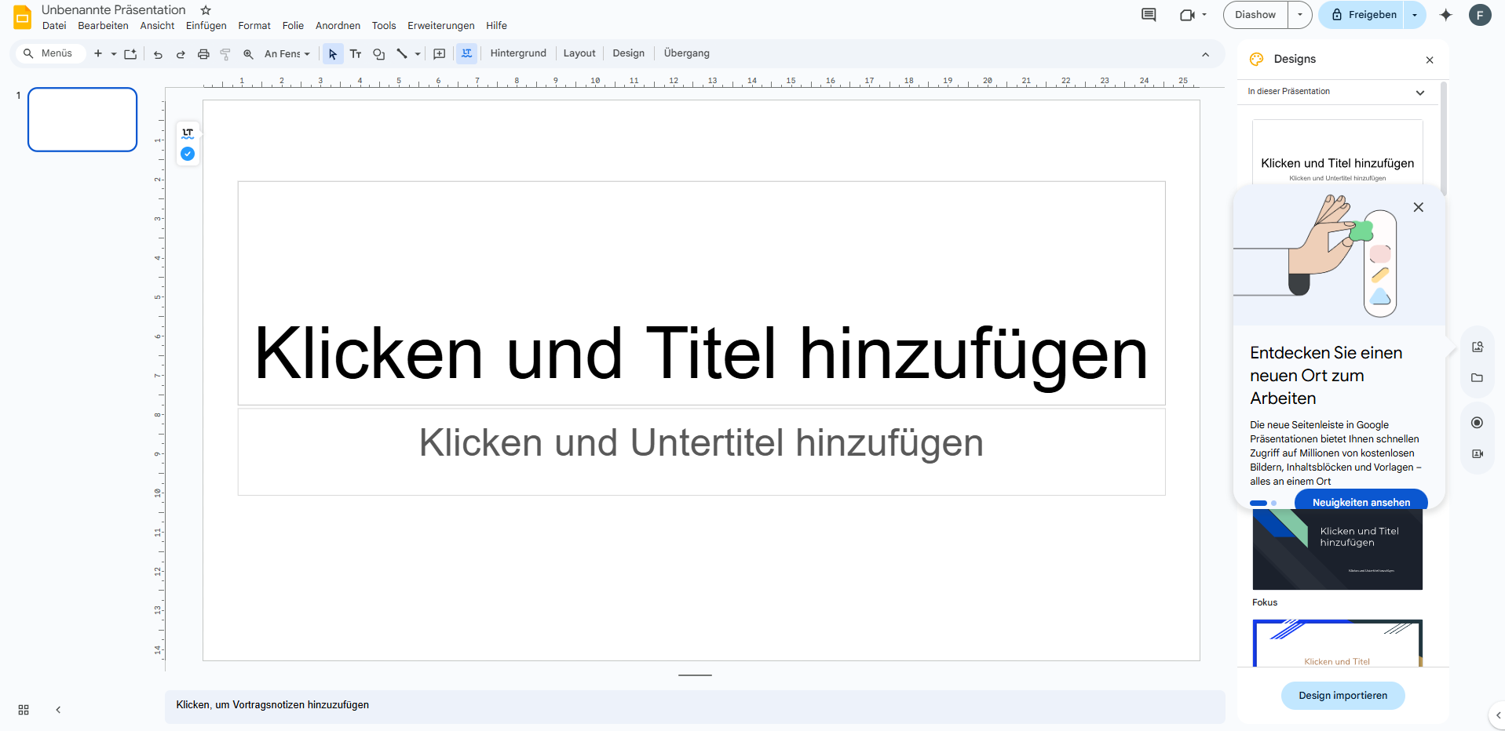Viewport: 1505px width, 731px height.
Task: Select the shape insert tool
Action: pos(379,54)
